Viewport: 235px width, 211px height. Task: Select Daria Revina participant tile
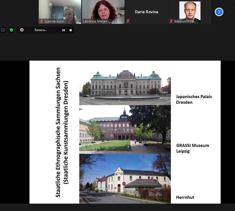[147, 12]
